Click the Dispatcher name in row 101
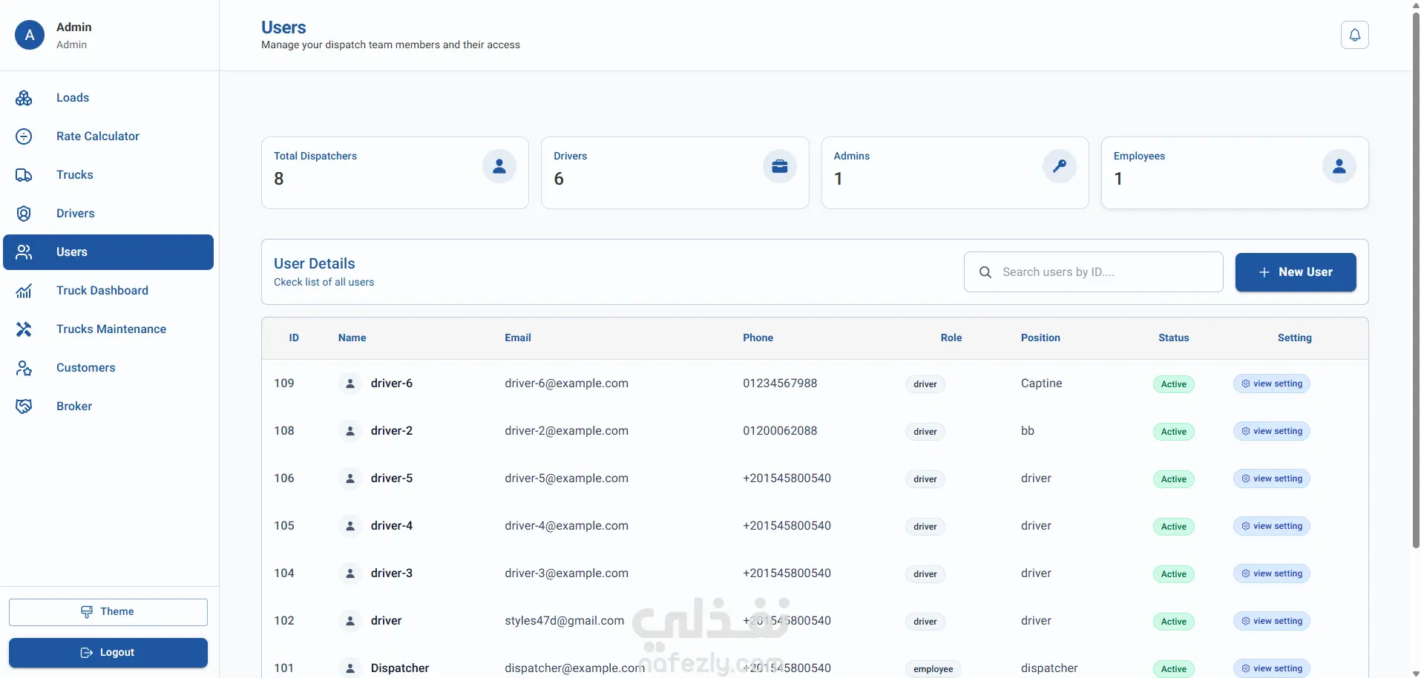This screenshot has width=1421, height=678. 400,668
